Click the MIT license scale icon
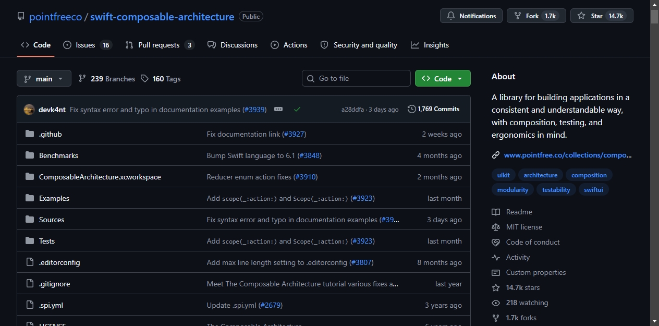659x326 pixels. [496, 227]
